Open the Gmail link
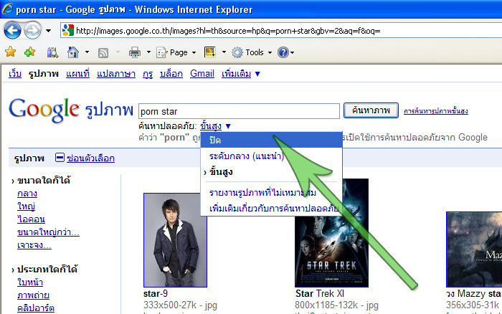 pos(202,74)
